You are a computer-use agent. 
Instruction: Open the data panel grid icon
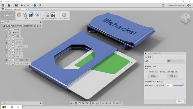(3, 5)
